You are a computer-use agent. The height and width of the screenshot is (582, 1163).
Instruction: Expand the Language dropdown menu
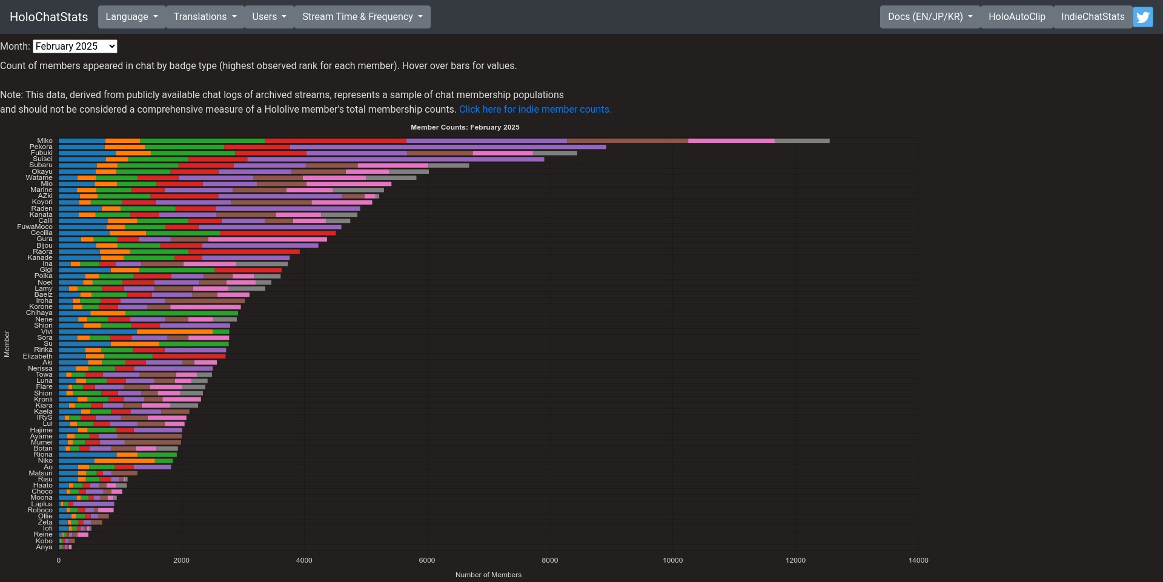131,17
